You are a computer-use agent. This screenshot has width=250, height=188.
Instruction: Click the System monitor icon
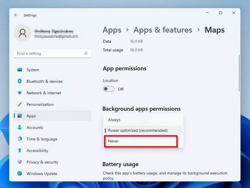pyautogui.click(x=20, y=70)
